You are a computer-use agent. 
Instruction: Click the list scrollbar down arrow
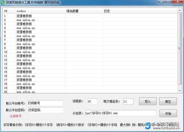point(180,91)
